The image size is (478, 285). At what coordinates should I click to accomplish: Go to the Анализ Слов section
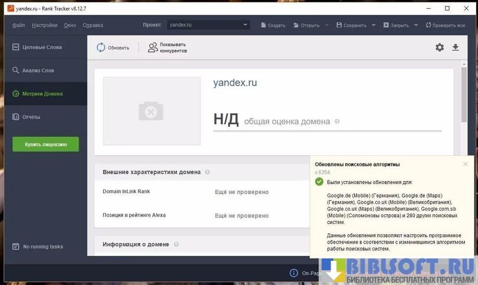click(x=38, y=70)
